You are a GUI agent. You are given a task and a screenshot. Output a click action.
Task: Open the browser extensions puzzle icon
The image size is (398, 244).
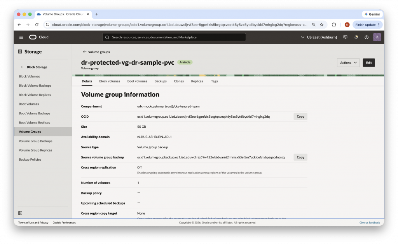click(x=334, y=24)
